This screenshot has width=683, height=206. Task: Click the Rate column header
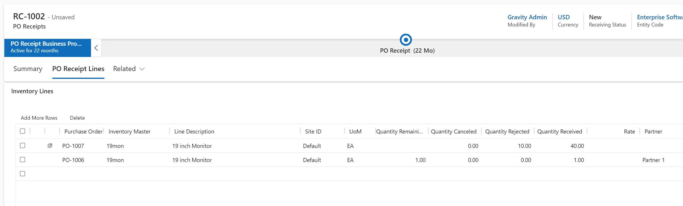tap(629, 131)
